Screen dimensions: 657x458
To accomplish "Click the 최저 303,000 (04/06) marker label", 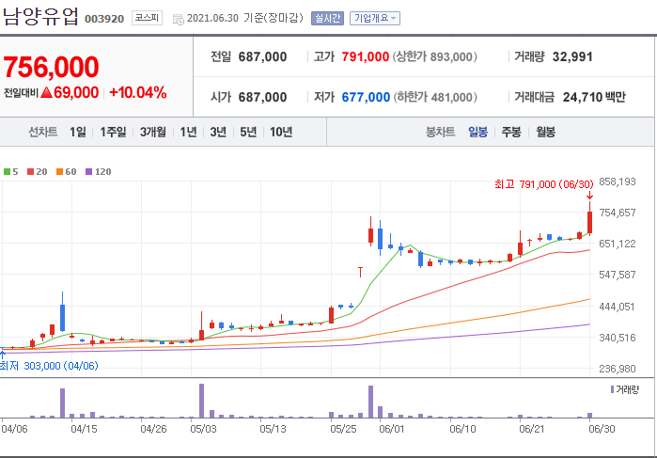I will pyautogui.click(x=49, y=366).
